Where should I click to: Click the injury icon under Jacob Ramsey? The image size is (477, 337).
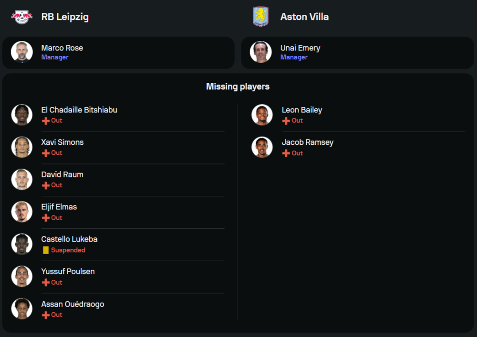286,153
